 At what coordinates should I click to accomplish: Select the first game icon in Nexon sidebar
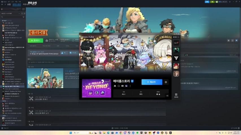pos(176,43)
